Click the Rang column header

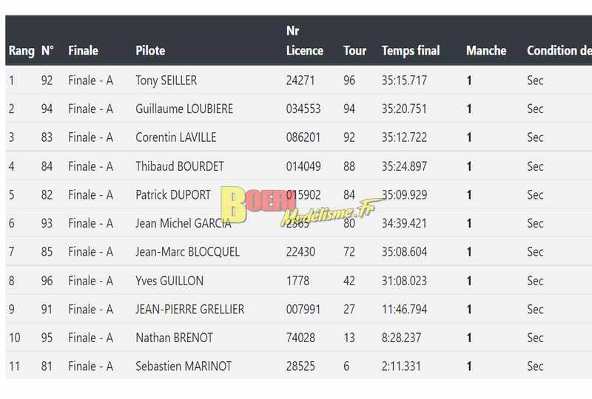tap(21, 50)
